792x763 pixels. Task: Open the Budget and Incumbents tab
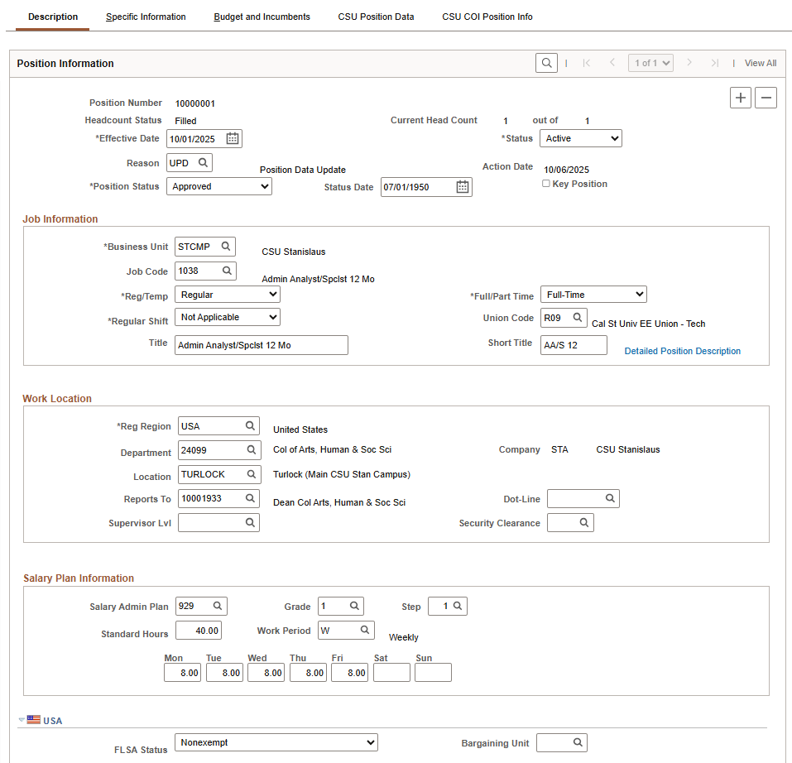(x=262, y=17)
